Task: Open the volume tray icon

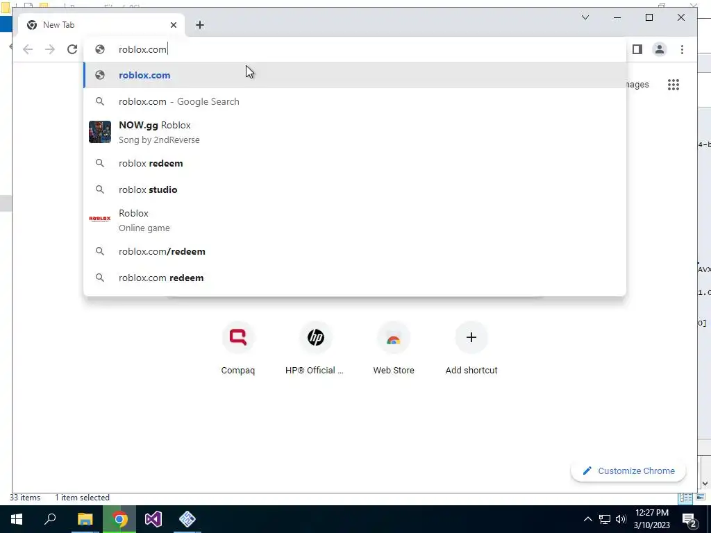Action: point(621,519)
